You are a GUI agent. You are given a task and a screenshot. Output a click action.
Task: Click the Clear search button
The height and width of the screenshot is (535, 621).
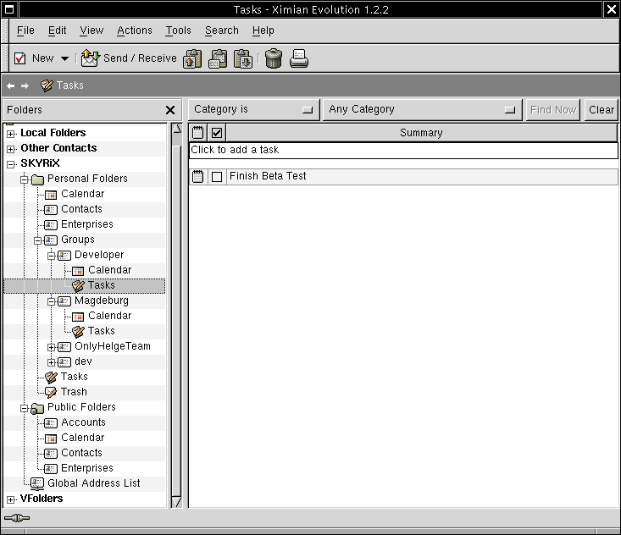[602, 109]
